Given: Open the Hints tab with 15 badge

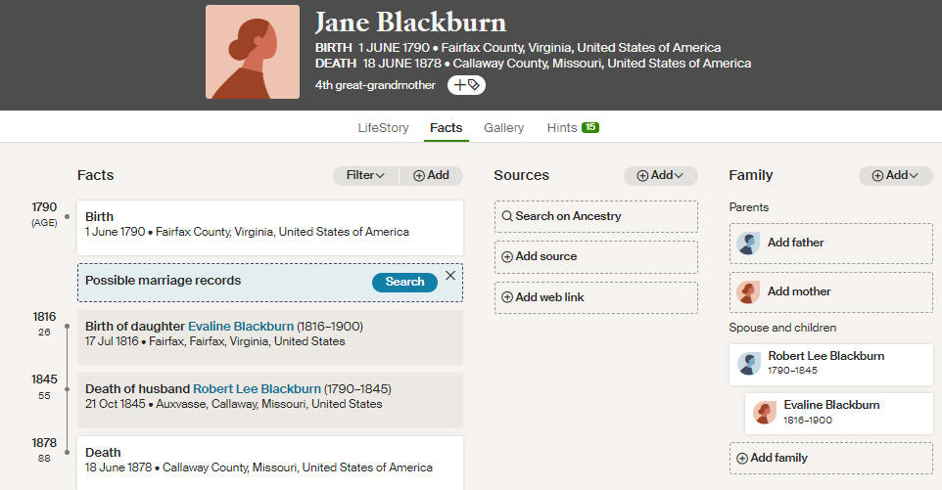Looking at the screenshot, I should (573, 128).
